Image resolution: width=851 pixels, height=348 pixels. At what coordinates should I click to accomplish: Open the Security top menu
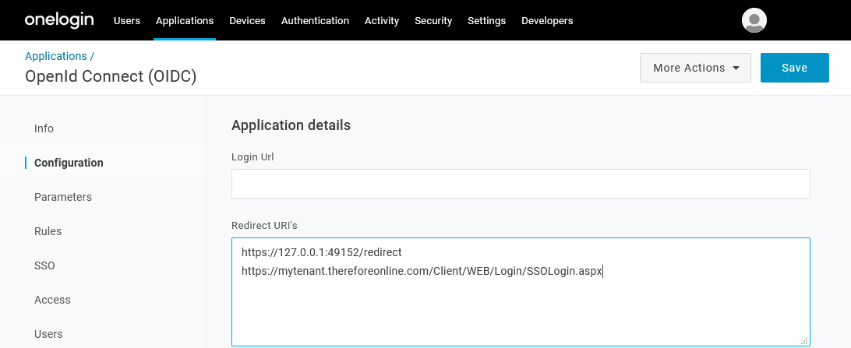433,20
